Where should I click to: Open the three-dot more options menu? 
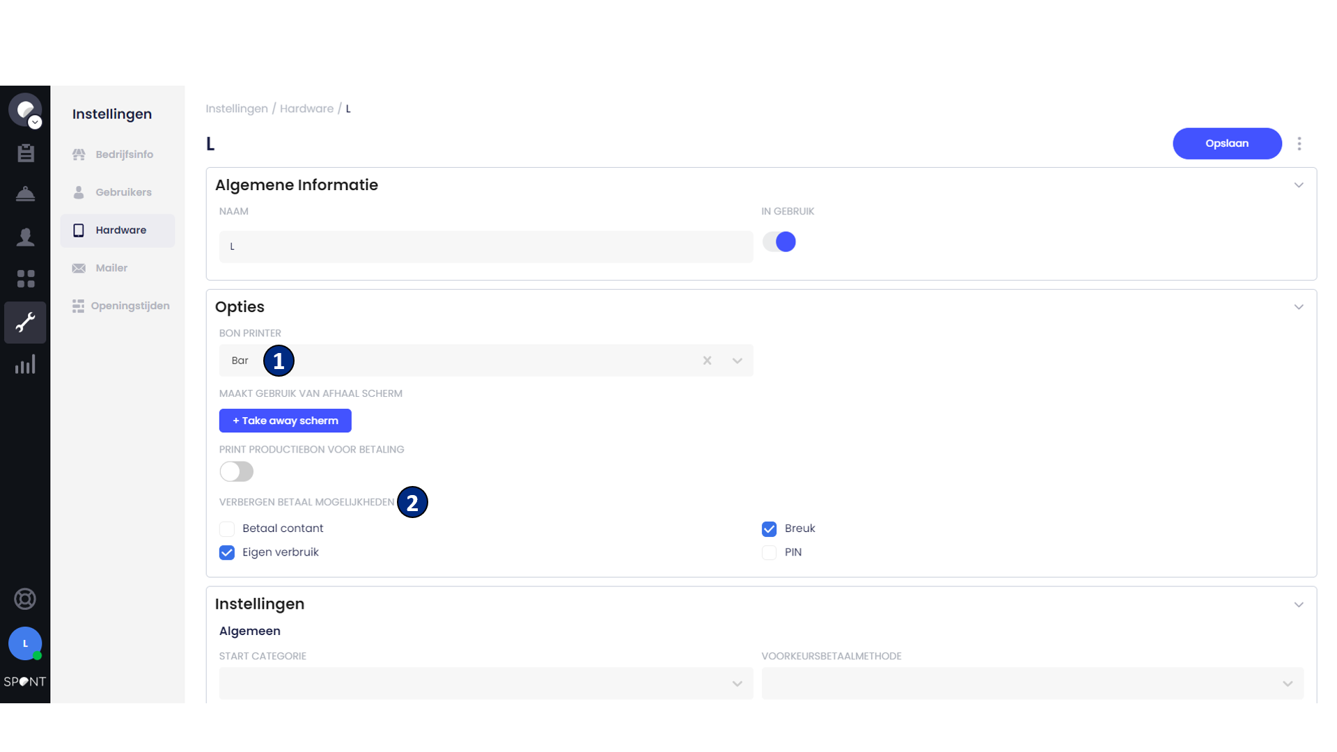pyautogui.click(x=1299, y=143)
